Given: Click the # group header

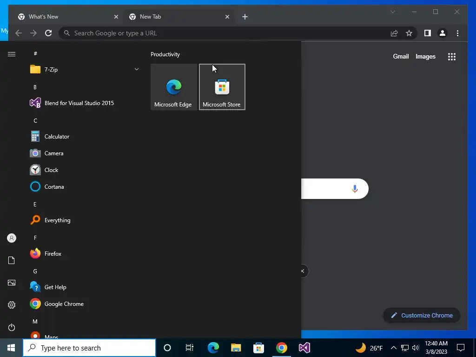Looking at the screenshot, I should point(35,53).
